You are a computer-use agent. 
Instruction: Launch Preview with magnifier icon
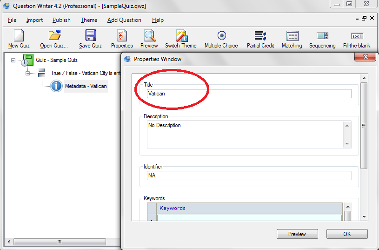click(149, 39)
